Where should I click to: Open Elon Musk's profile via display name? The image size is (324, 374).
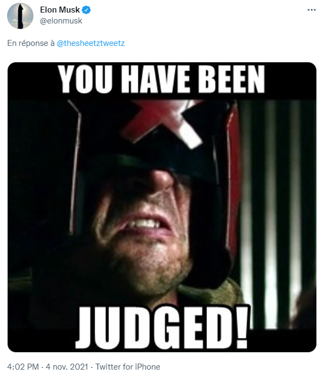(60, 10)
